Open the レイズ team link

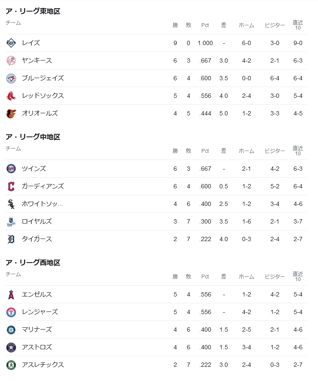click(31, 43)
